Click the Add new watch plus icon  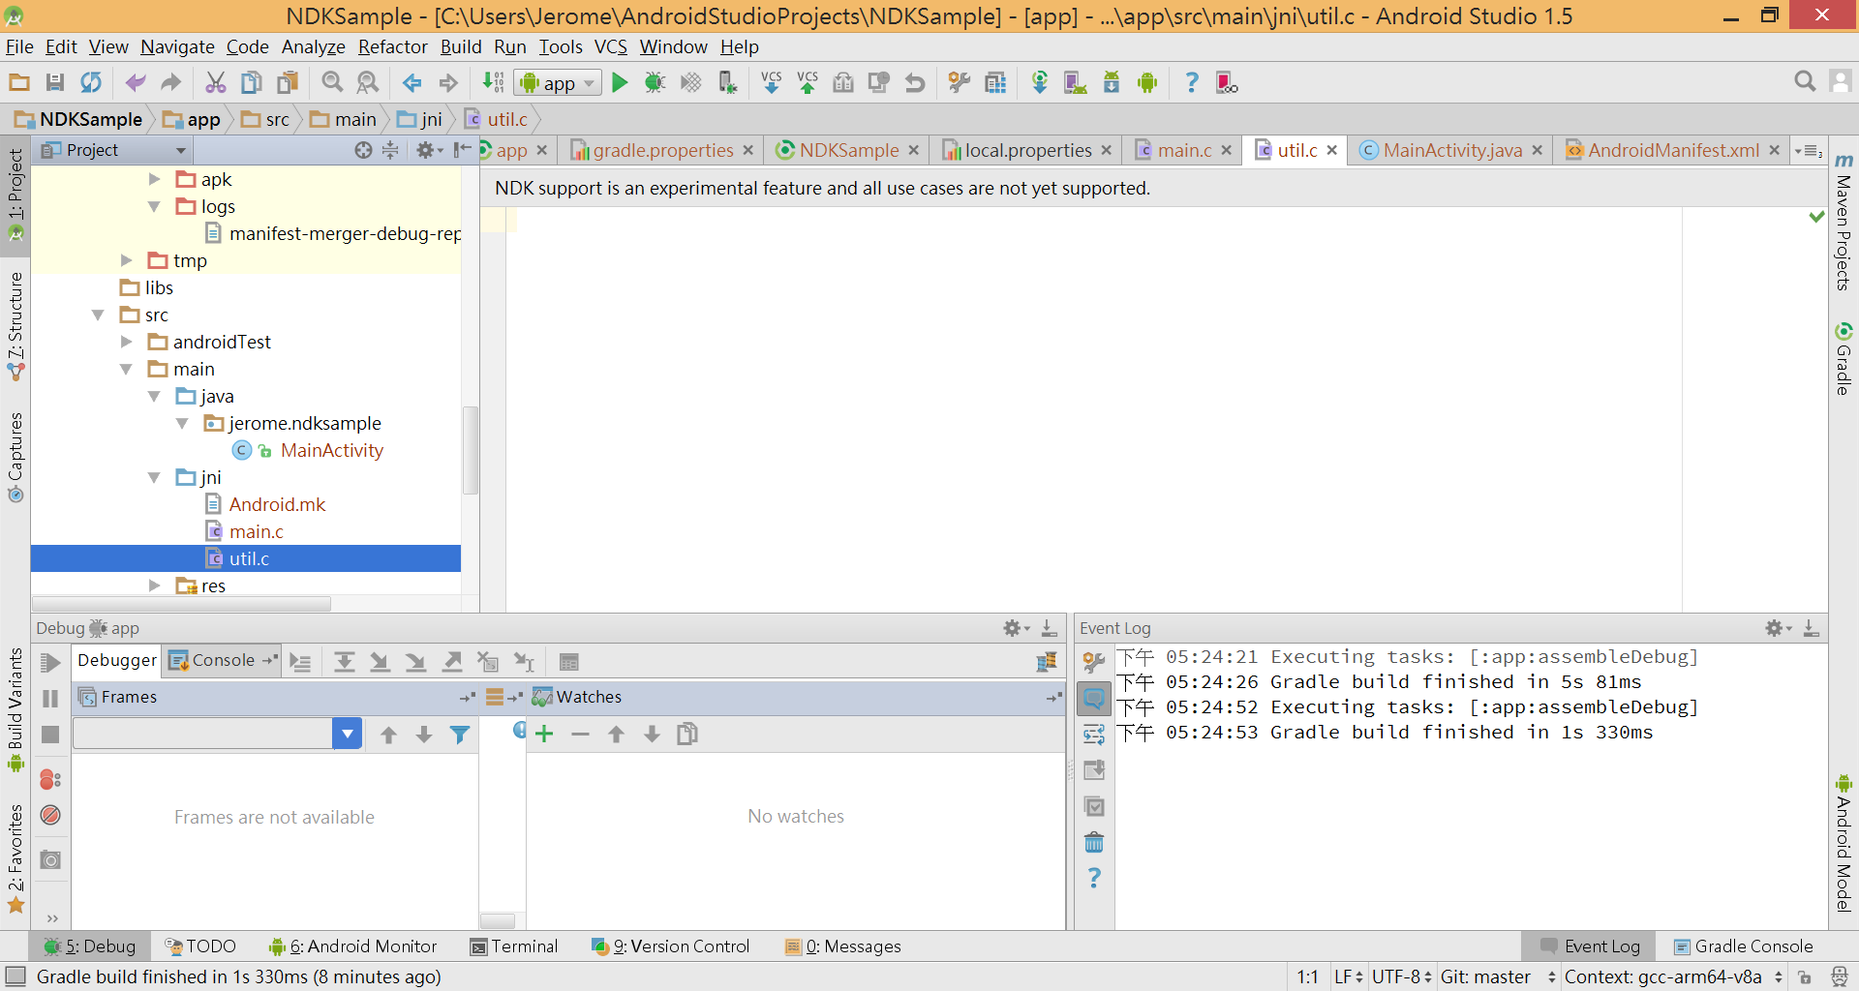pyautogui.click(x=544, y=734)
